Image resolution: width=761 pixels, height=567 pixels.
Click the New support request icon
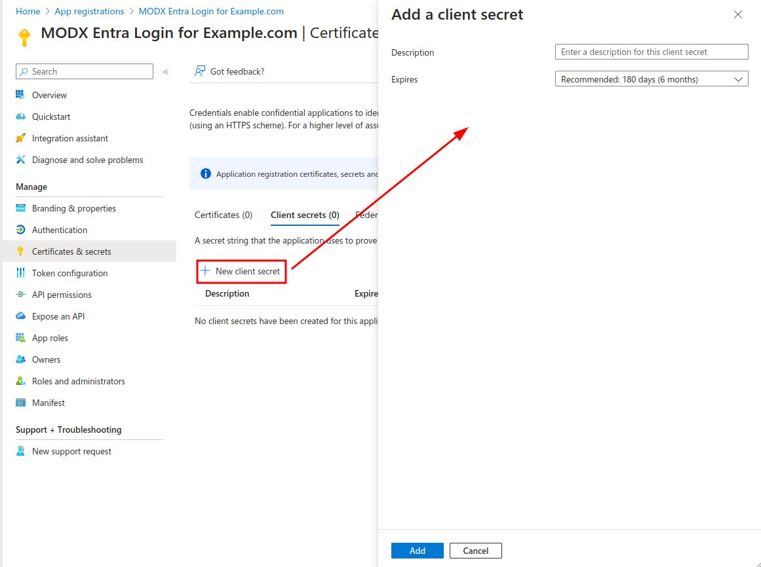click(x=20, y=450)
